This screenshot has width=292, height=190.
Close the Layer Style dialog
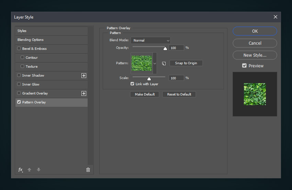275,17
